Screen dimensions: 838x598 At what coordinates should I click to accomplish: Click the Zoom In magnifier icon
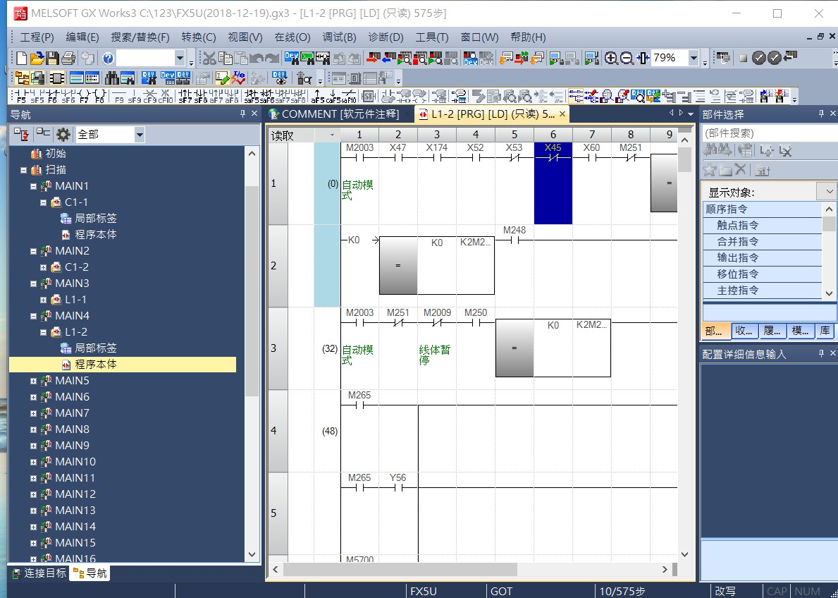point(611,59)
